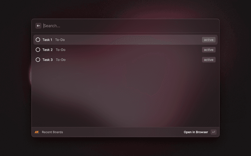Click To-Do label next to Task 2
This screenshot has width=251, height=156.
click(60, 50)
